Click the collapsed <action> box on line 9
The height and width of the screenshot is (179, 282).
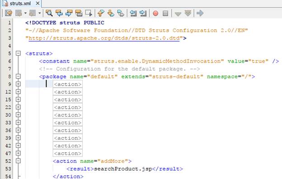(x=68, y=84)
